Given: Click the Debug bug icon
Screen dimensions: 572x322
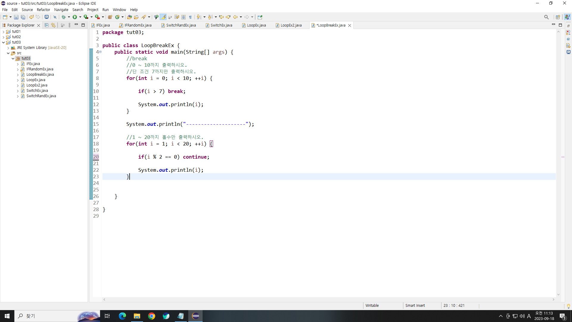Looking at the screenshot, I should click(x=63, y=17).
